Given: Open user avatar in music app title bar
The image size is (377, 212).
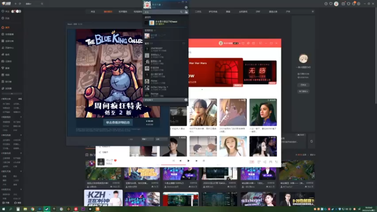Looking at the screenshot, I should point(221,43).
